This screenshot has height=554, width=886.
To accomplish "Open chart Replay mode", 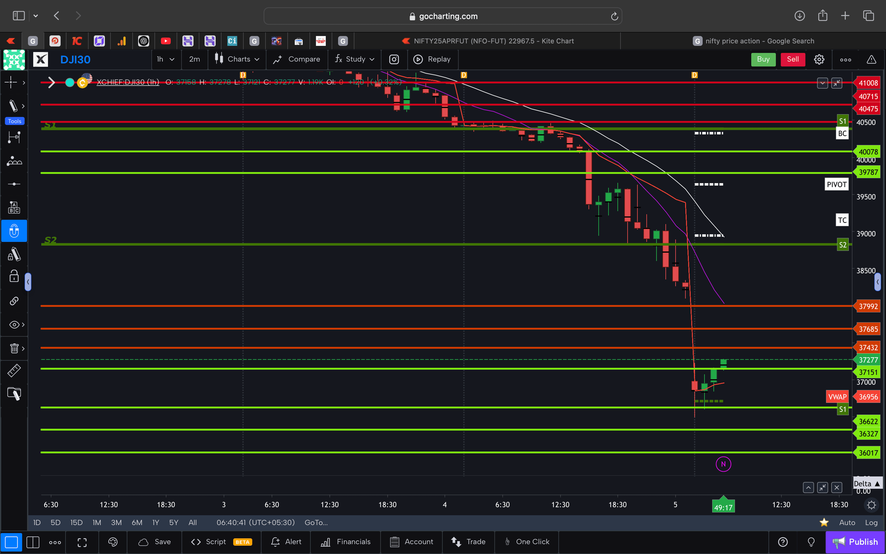I will point(433,59).
